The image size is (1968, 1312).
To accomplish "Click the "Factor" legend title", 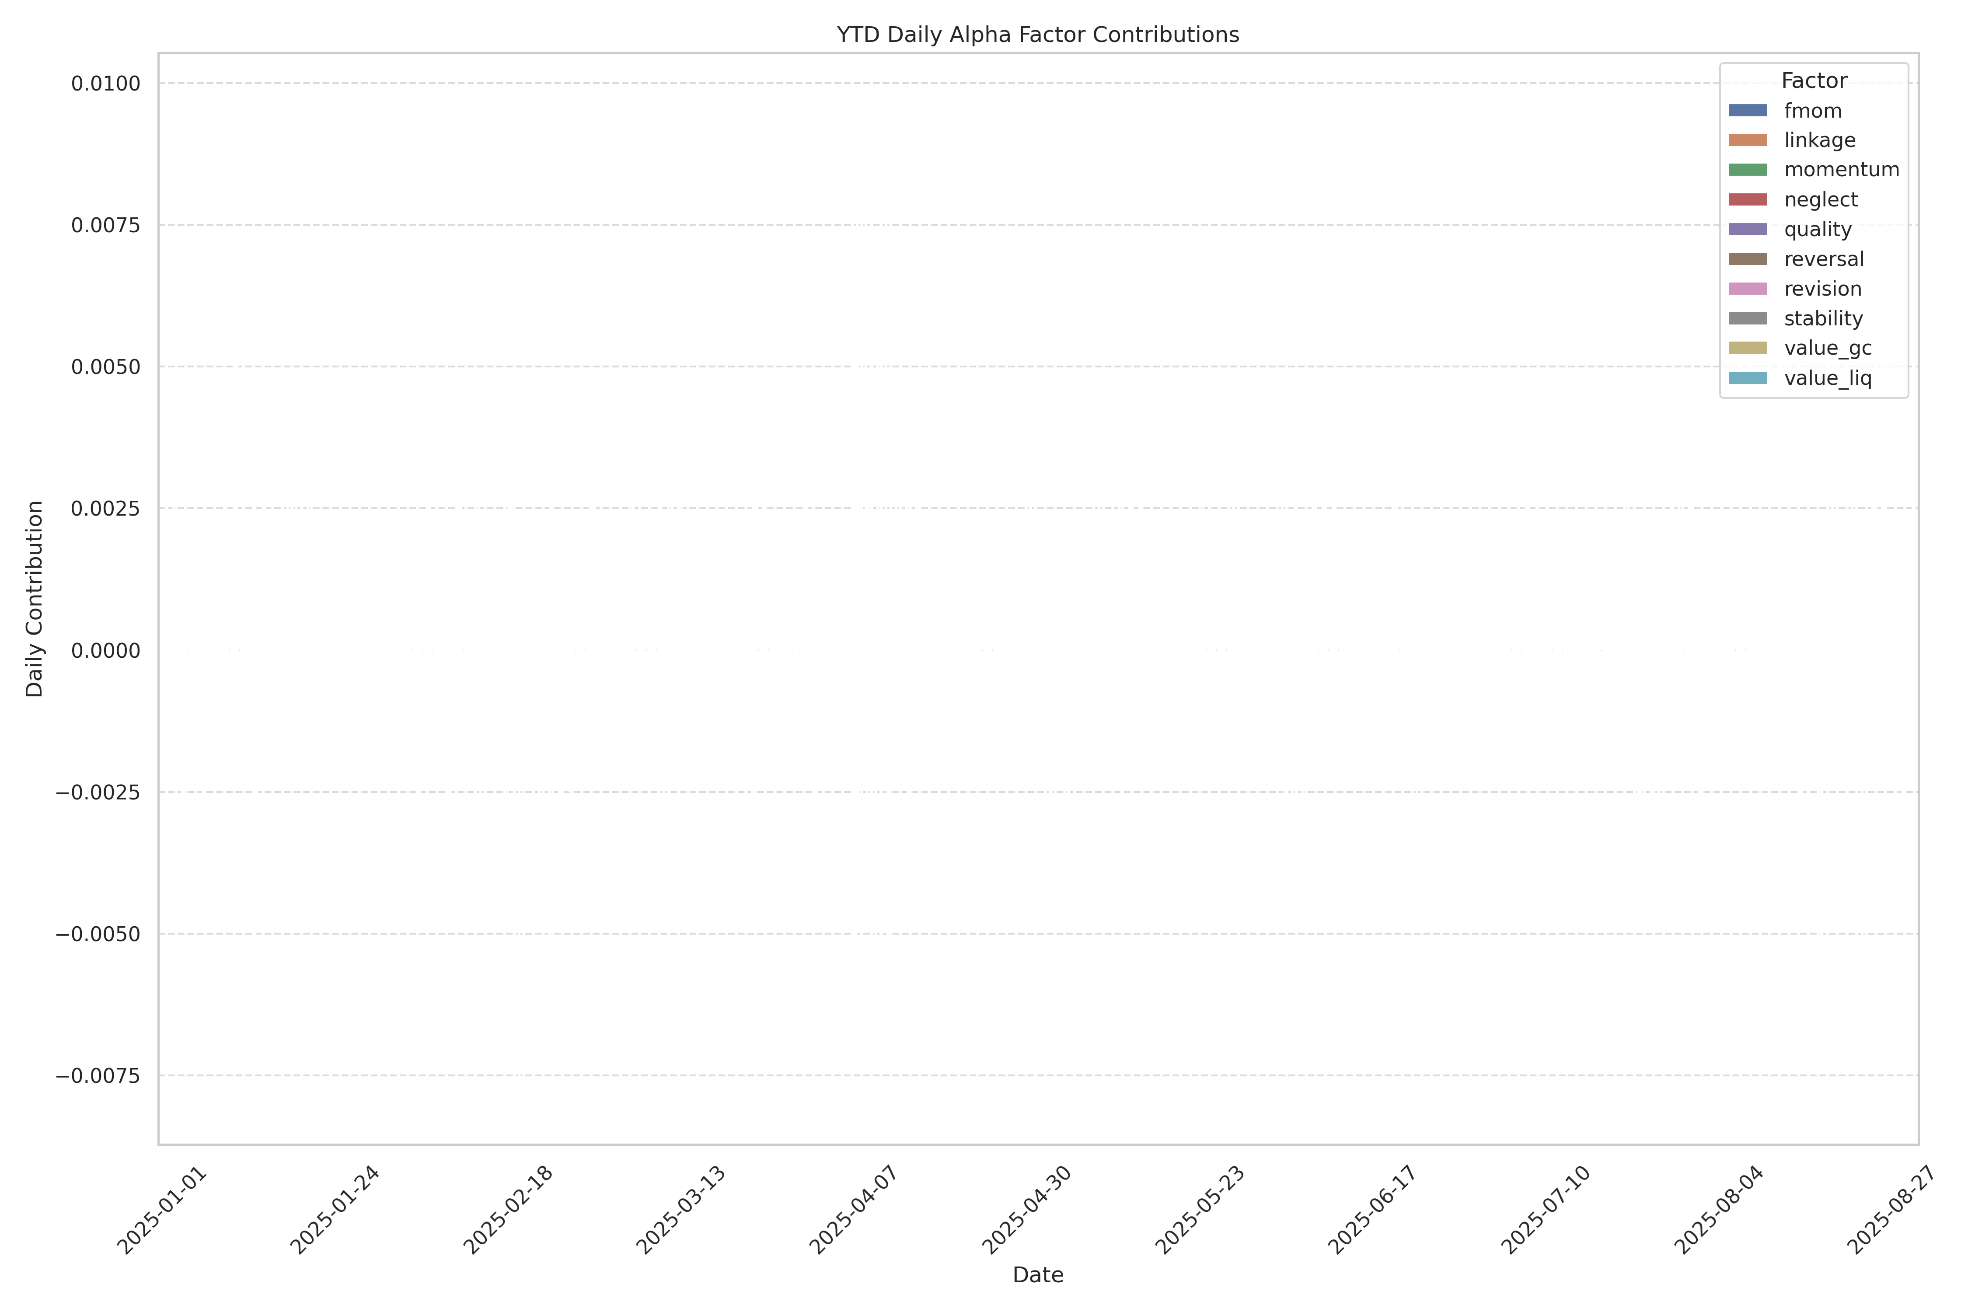I will (1813, 80).
